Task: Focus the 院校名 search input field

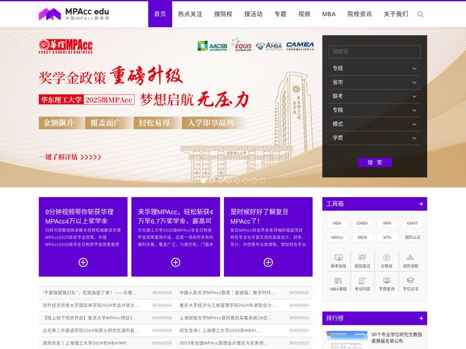Action: (375, 52)
